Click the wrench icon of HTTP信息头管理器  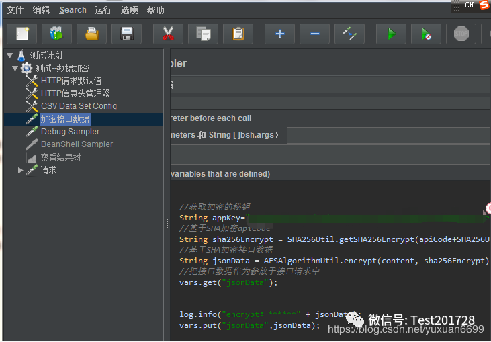pyautogui.click(x=32, y=93)
